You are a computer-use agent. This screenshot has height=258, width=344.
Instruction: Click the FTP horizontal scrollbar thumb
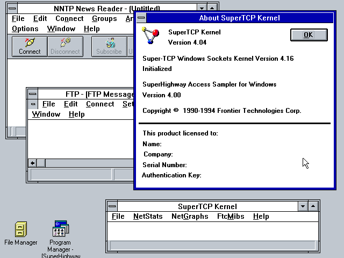(41, 163)
